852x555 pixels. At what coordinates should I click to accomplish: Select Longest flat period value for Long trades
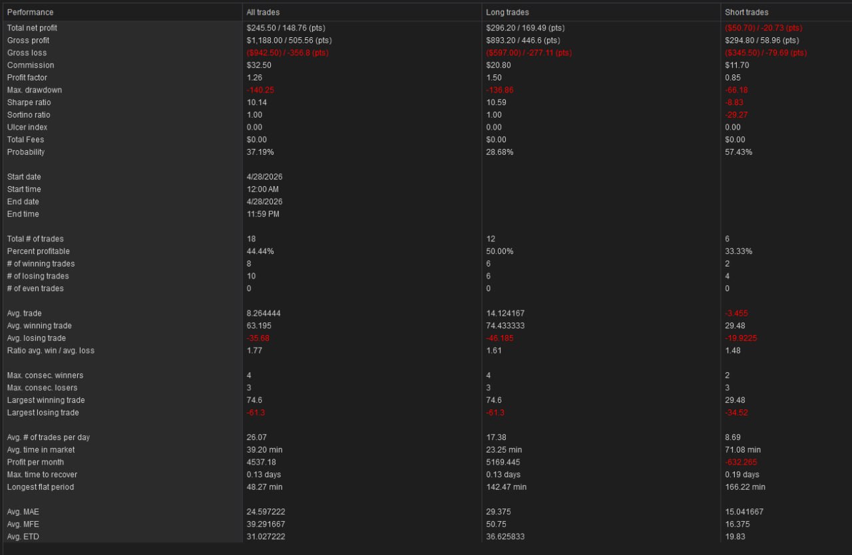(x=506, y=487)
